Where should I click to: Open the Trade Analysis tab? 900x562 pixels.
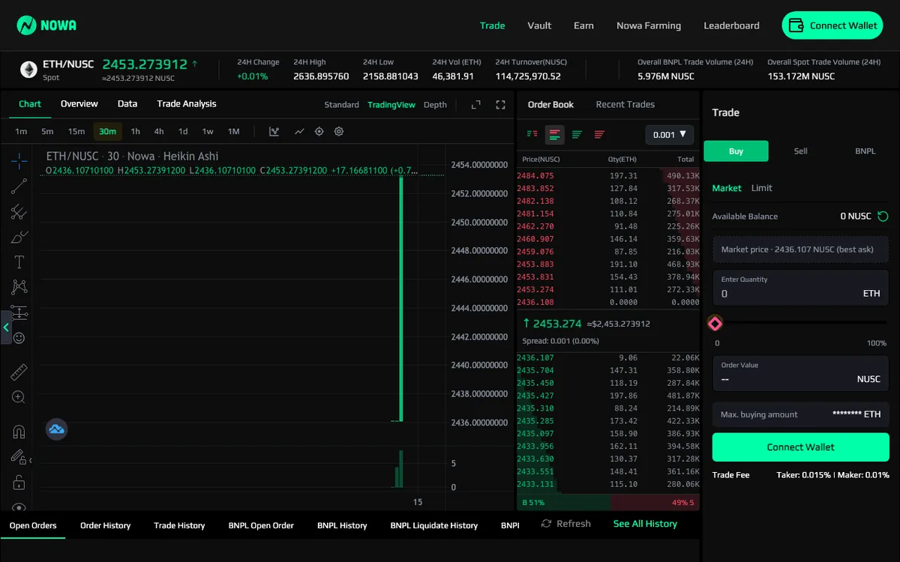187,104
